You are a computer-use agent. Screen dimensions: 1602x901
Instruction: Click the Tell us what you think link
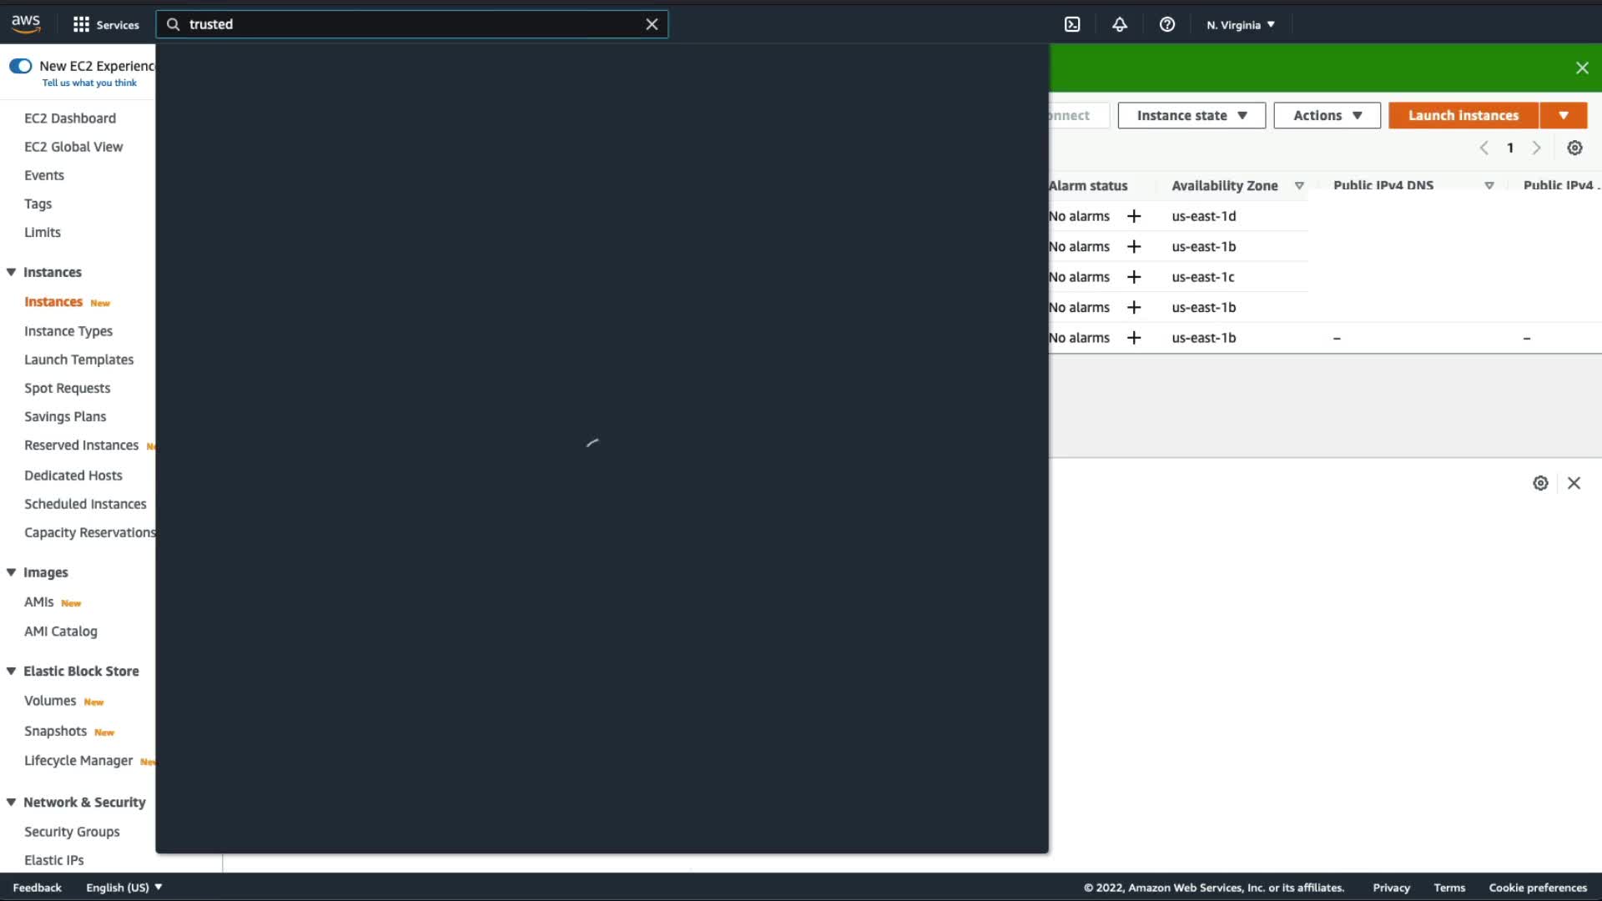coord(89,83)
